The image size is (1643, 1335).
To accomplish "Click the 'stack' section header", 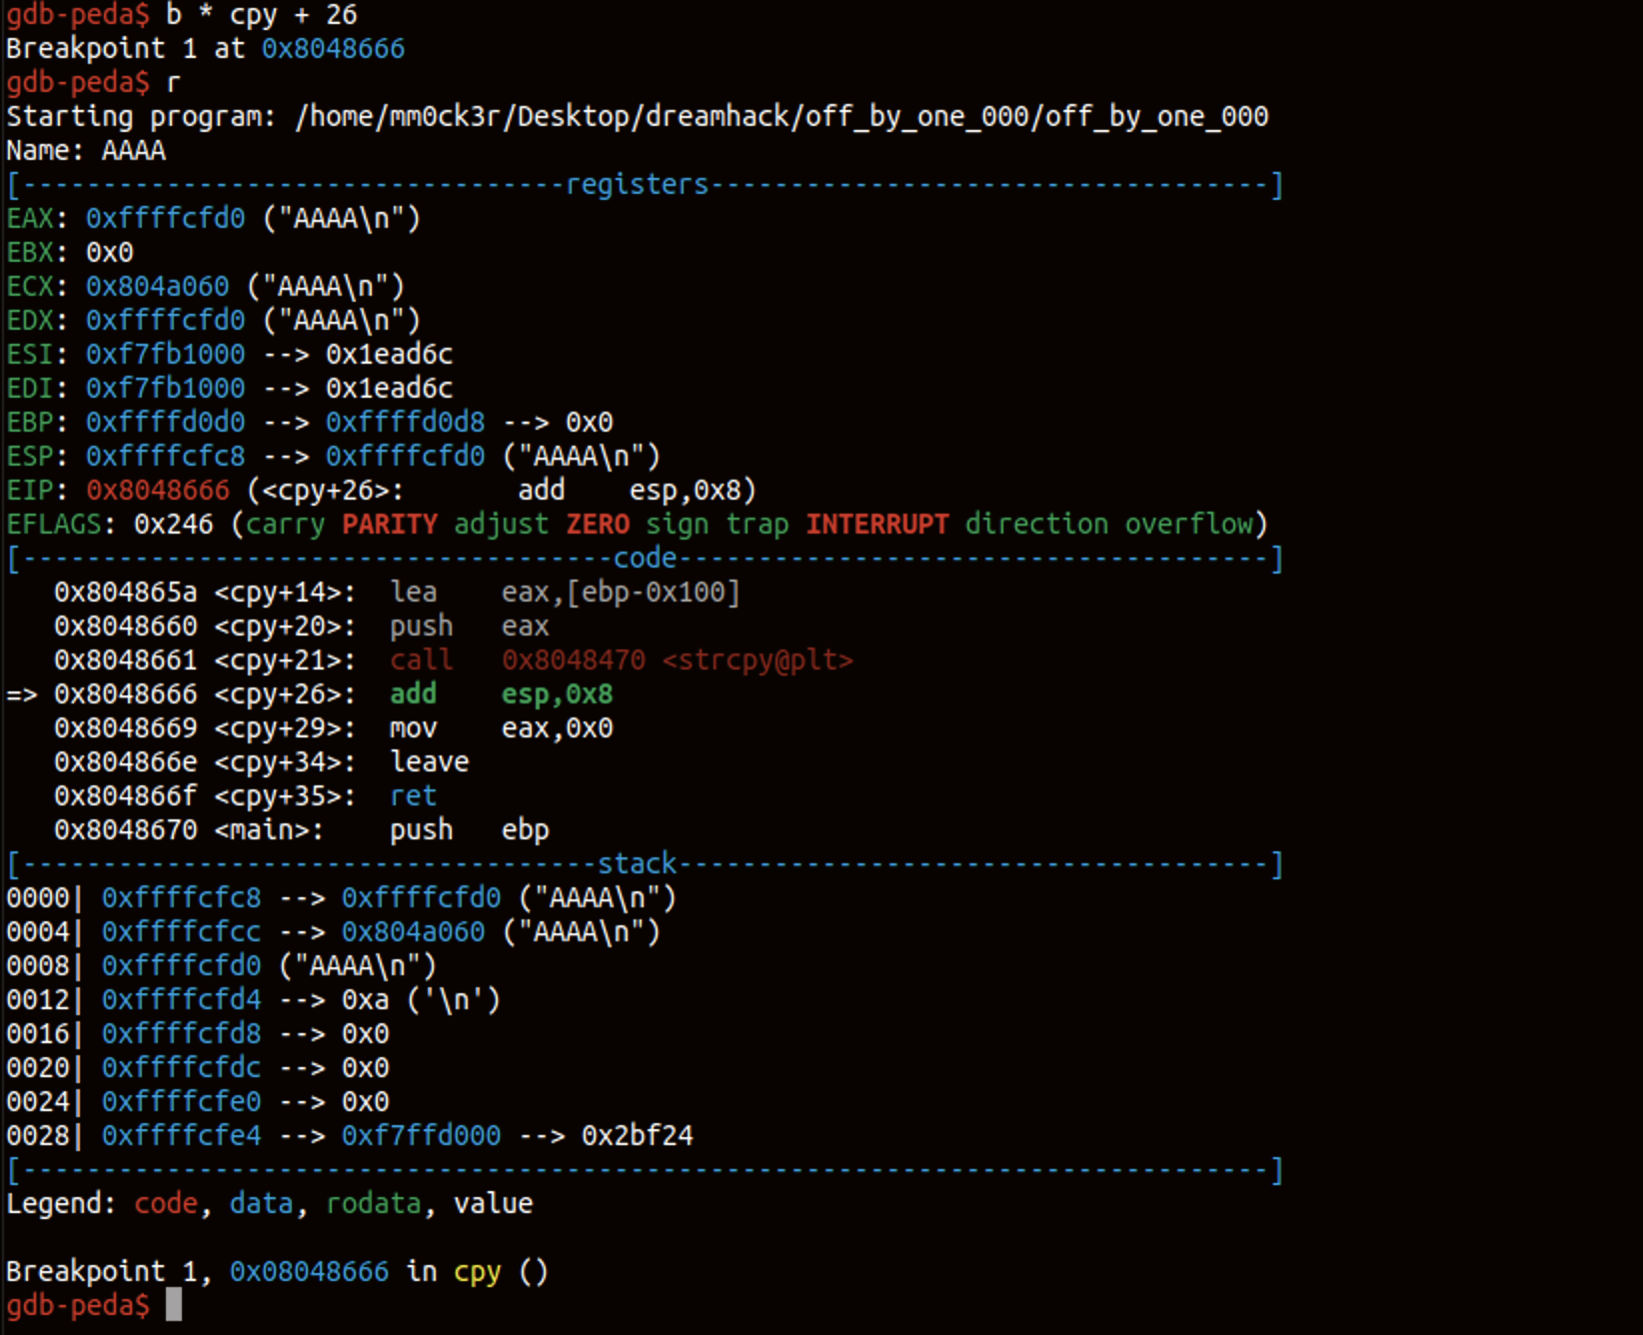I will click(x=637, y=864).
